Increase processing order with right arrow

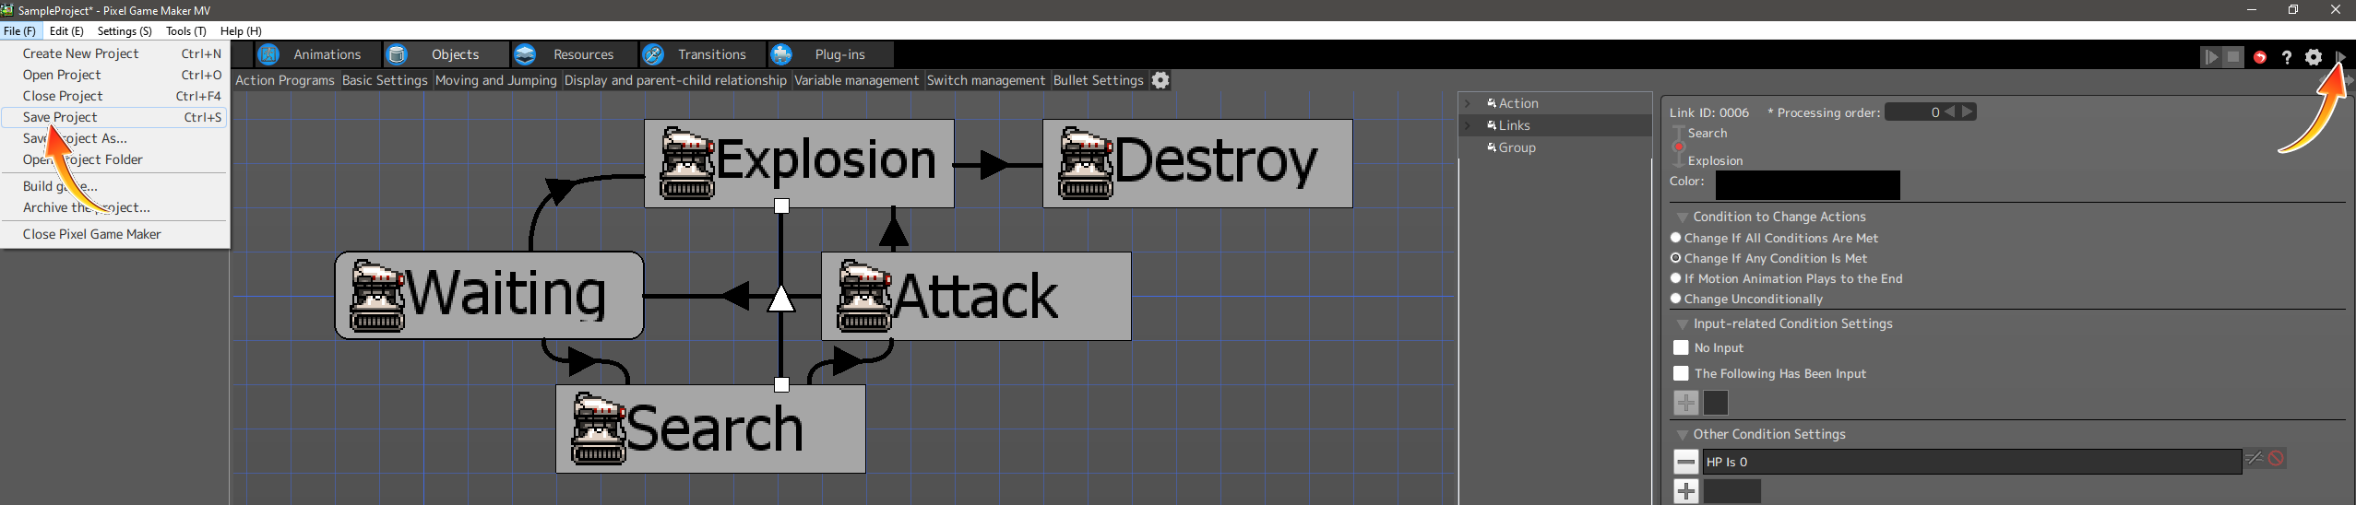tap(1967, 112)
